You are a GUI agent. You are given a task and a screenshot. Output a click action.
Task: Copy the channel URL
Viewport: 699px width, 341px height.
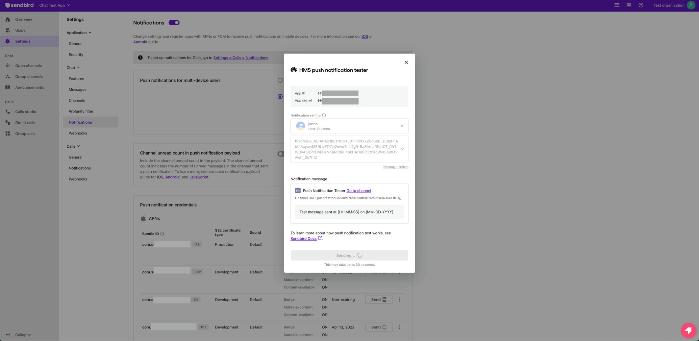pos(400,198)
